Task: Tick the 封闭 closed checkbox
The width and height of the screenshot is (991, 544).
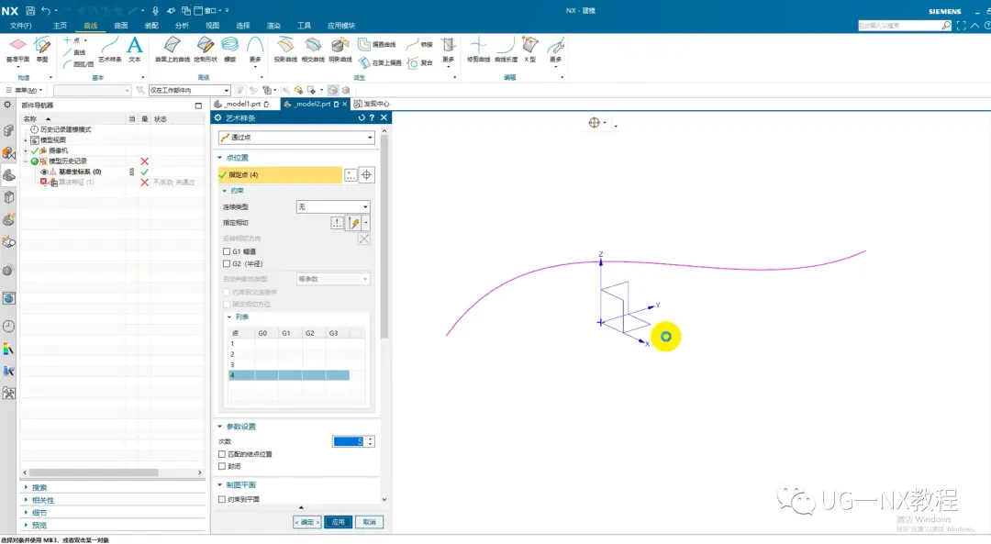Action: (x=222, y=466)
